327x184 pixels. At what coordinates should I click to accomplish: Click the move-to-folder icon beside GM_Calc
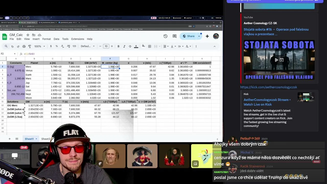click(x=34, y=35)
